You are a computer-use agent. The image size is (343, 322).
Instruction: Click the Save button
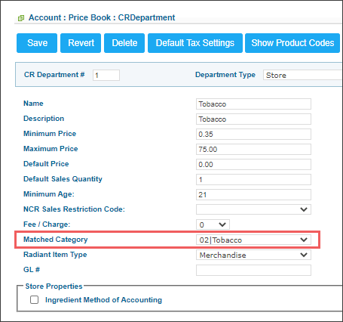click(37, 43)
